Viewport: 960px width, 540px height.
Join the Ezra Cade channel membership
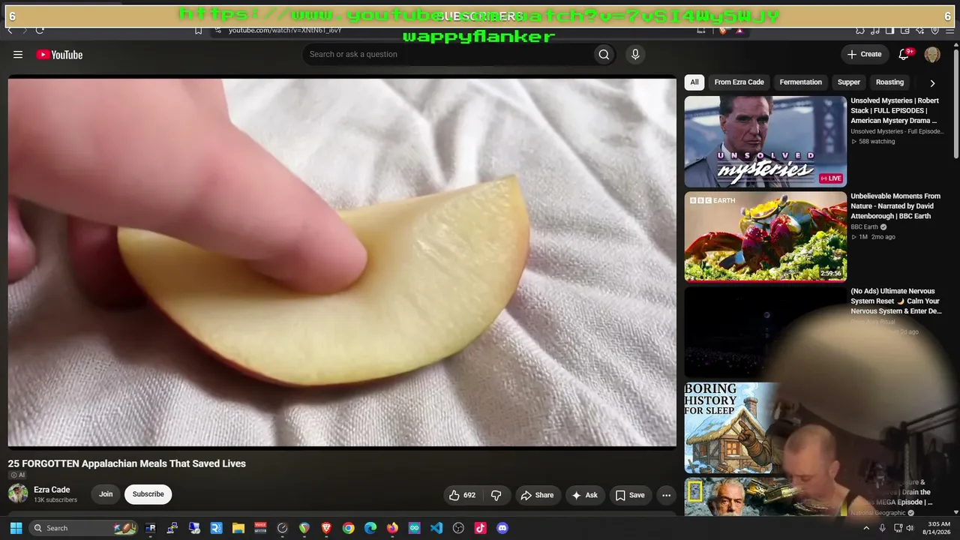point(106,494)
